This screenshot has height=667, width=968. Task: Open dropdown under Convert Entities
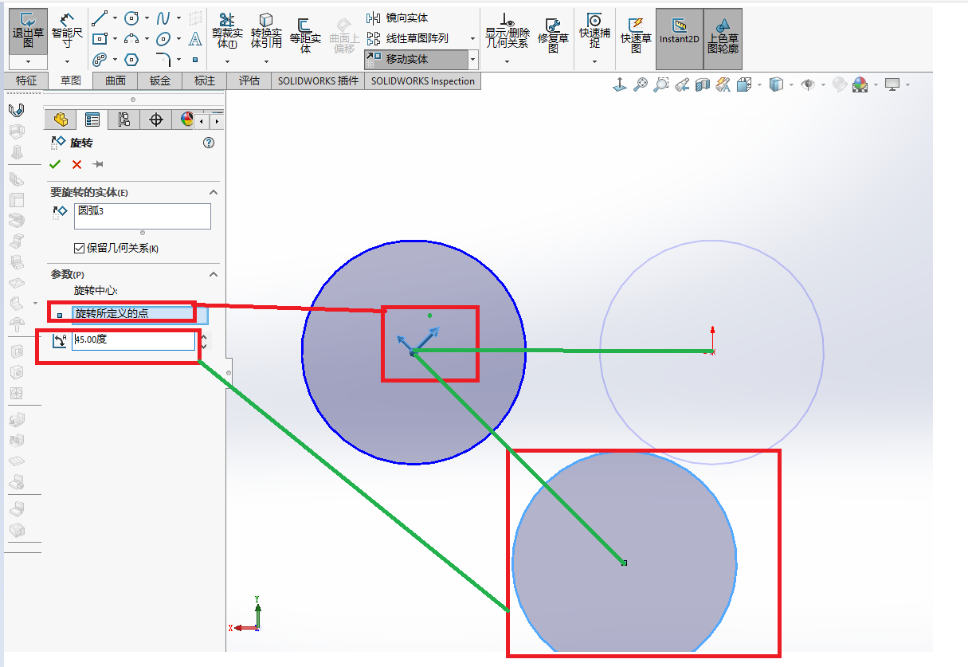266,61
